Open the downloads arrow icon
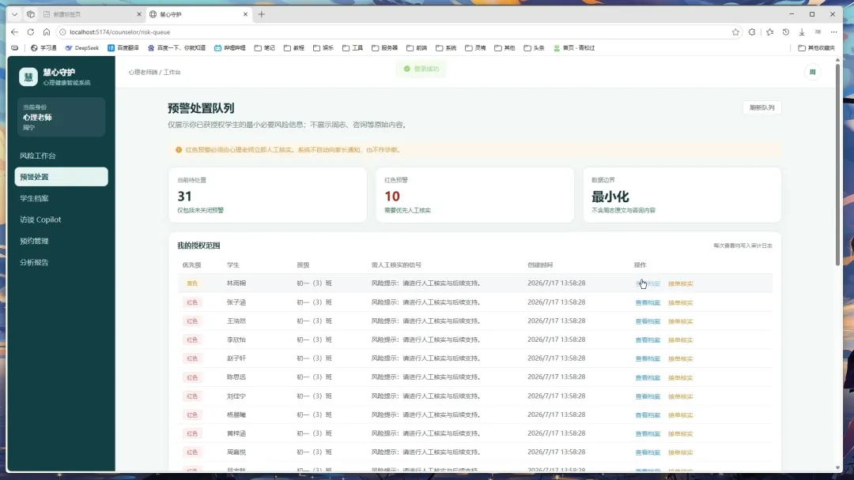This screenshot has height=480, width=854. pyautogui.click(x=802, y=32)
